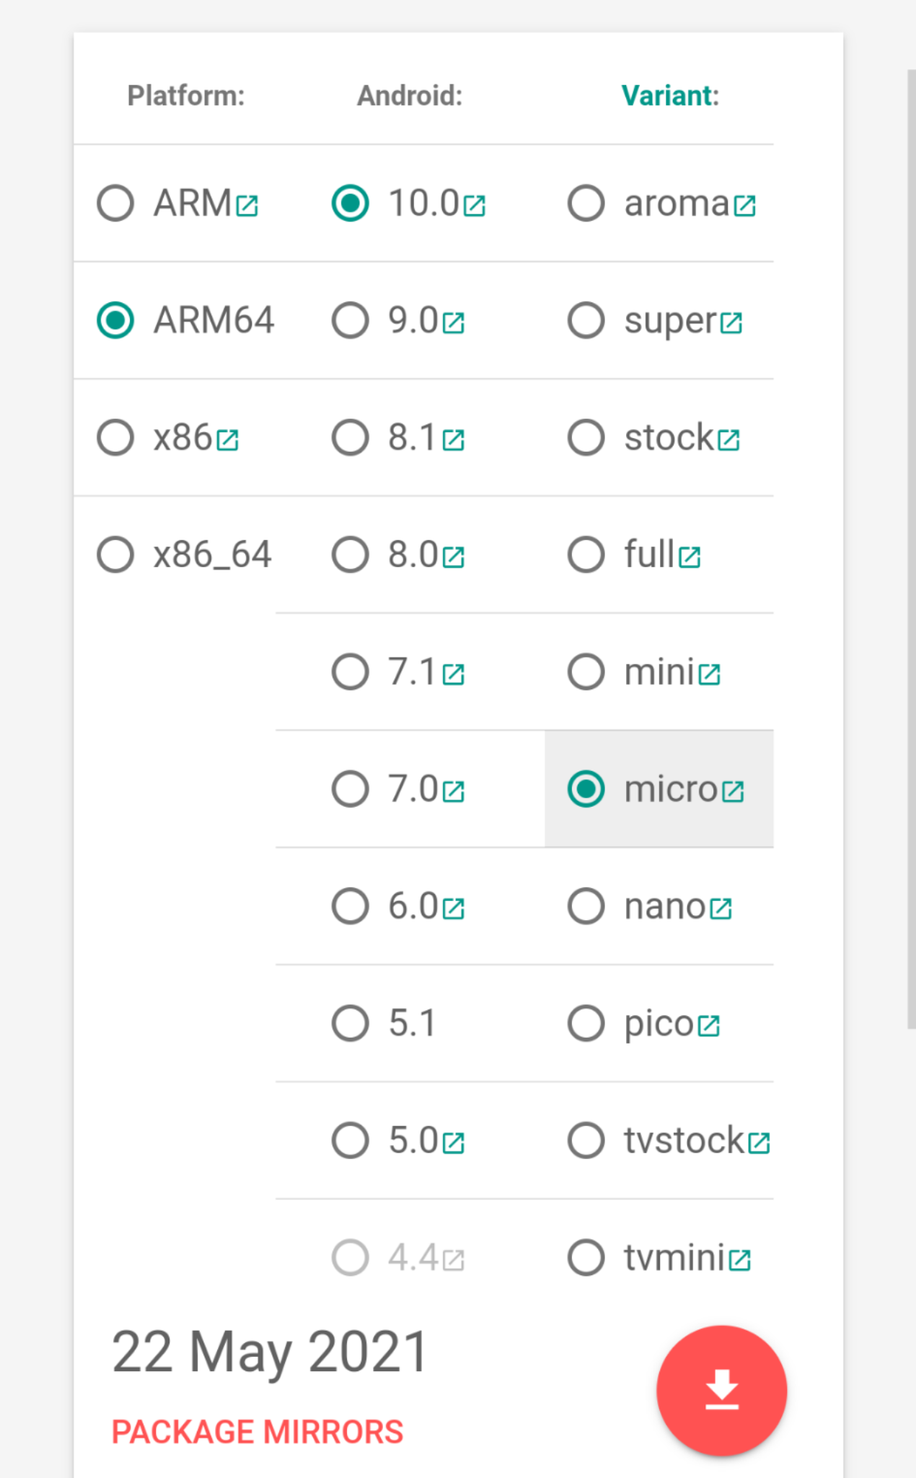Click external link icon next to 10.0
Image resolution: width=916 pixels, height=1478 pixels.
pyautogui.click(x=474, y=206)
